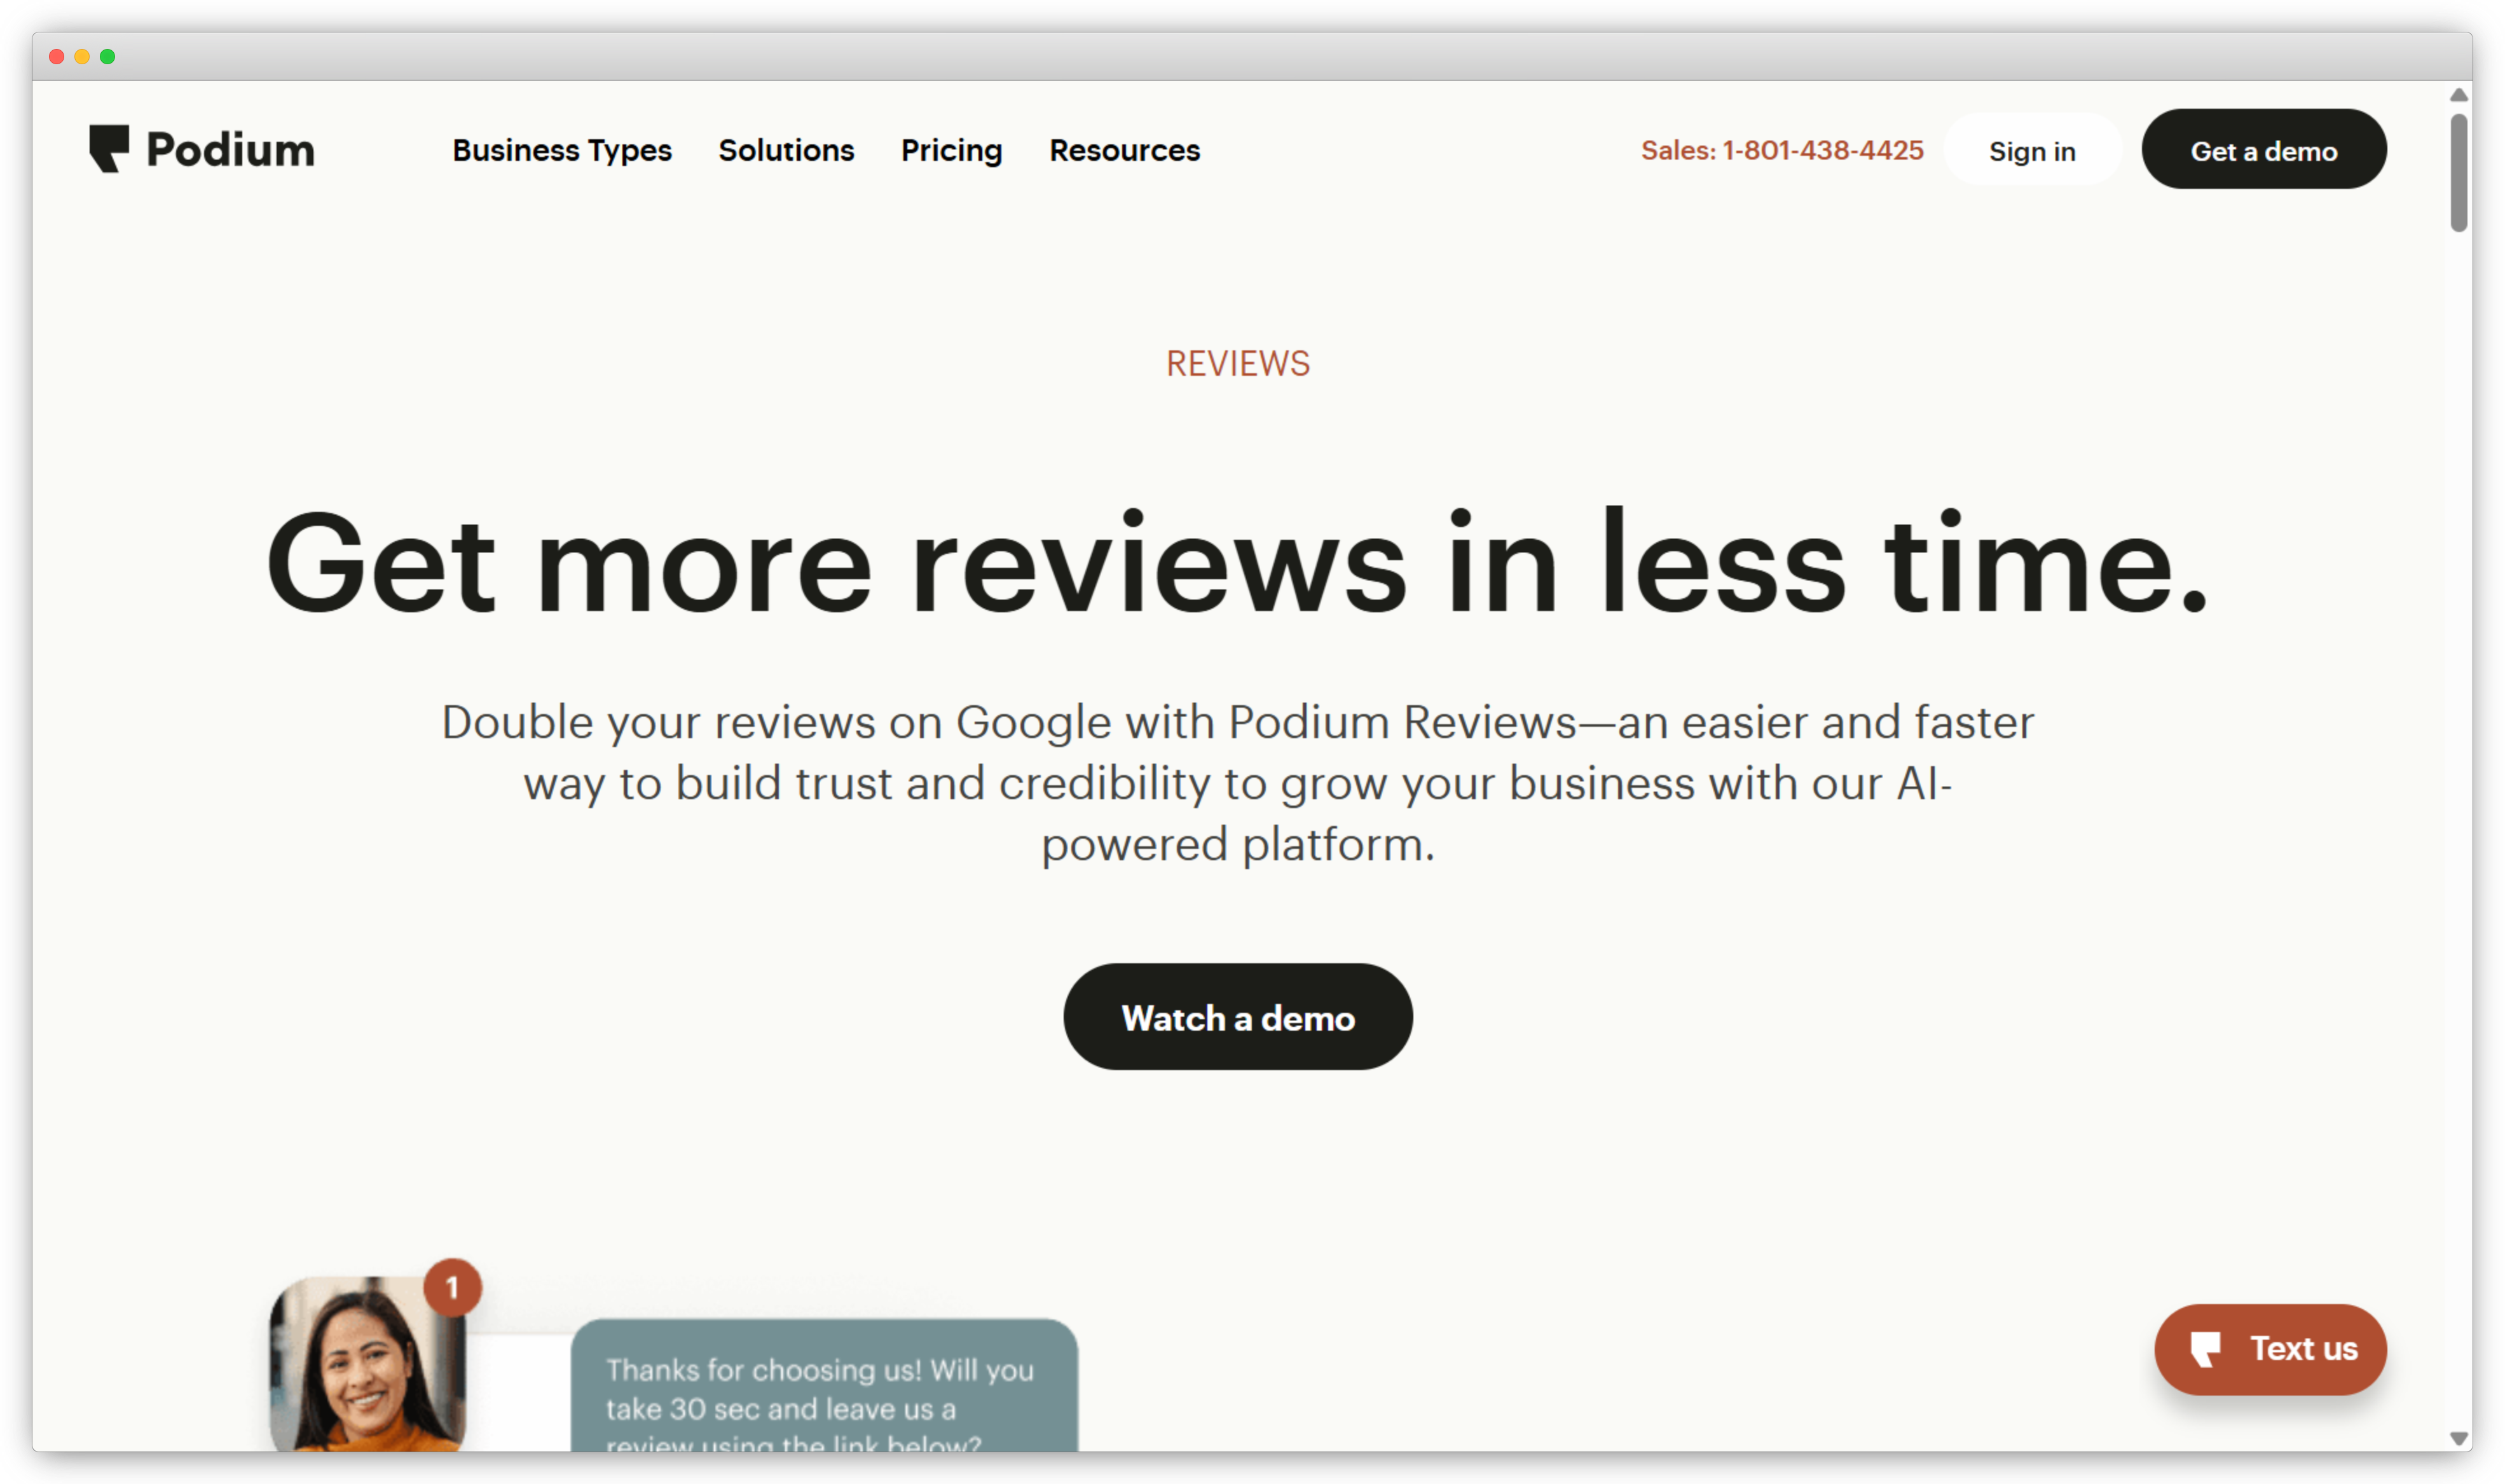Click the scrollbar up arrow
Screen dimensions: 2505x1484
click(x=2458, y=94)
